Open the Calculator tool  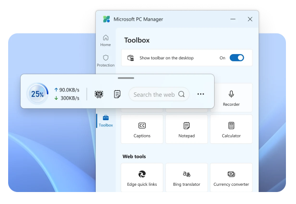point(231,129)
